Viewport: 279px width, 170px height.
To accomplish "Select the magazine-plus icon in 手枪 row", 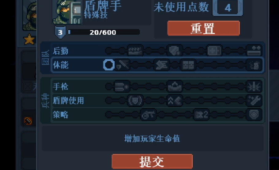I will [122, 87].
